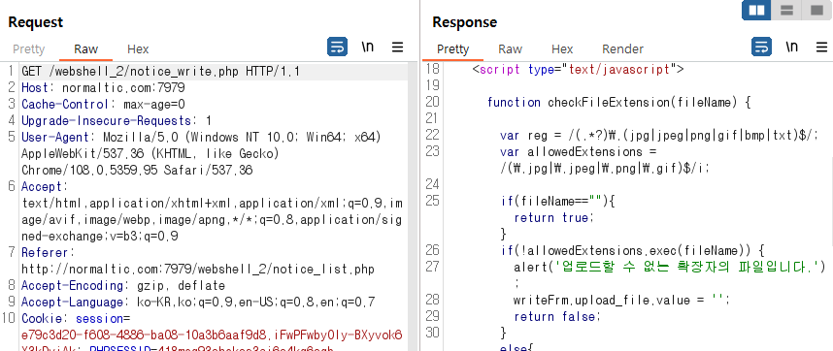Open Request panel hamburger menu

(x=397, y=48)
